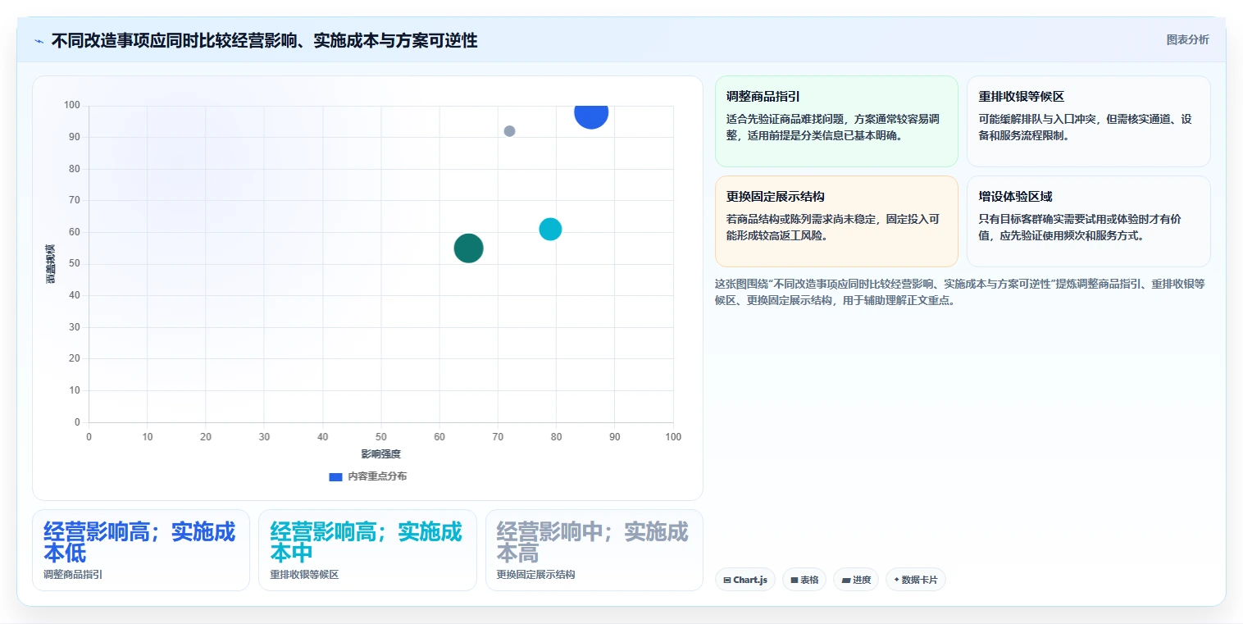Open the 增设体验区域 card
The height and width of the screenshot is (624, 1243).
tap(1088, 221)
